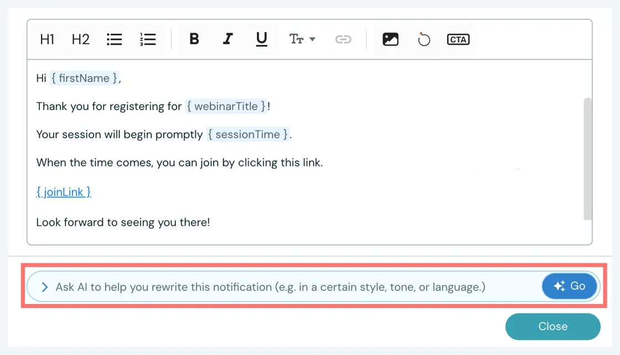Place cursor in 'Thank you for registering for'
This screenshot has height=355, width=620.
pos(108,106)
